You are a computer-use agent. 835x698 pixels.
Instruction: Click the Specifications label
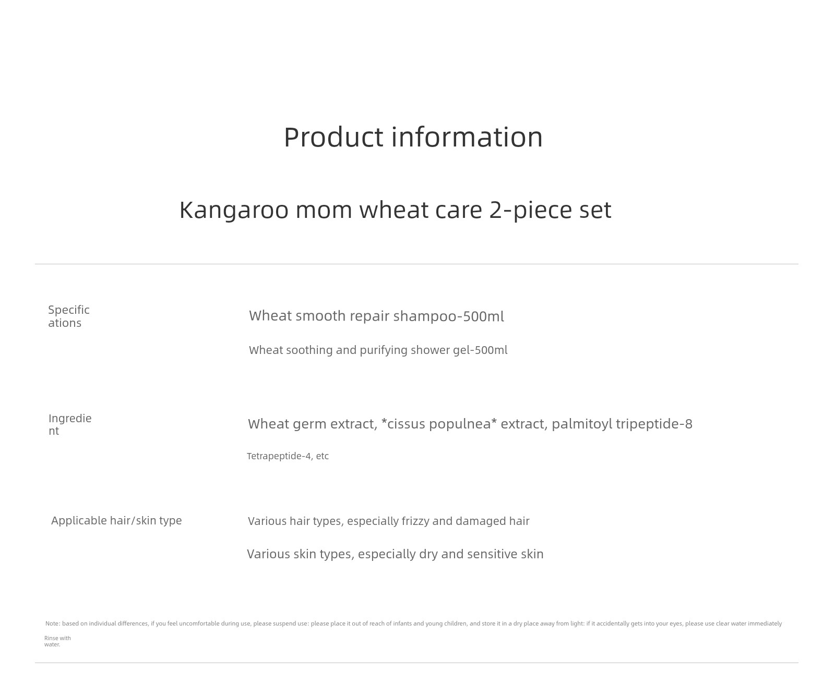pos(69,316)
